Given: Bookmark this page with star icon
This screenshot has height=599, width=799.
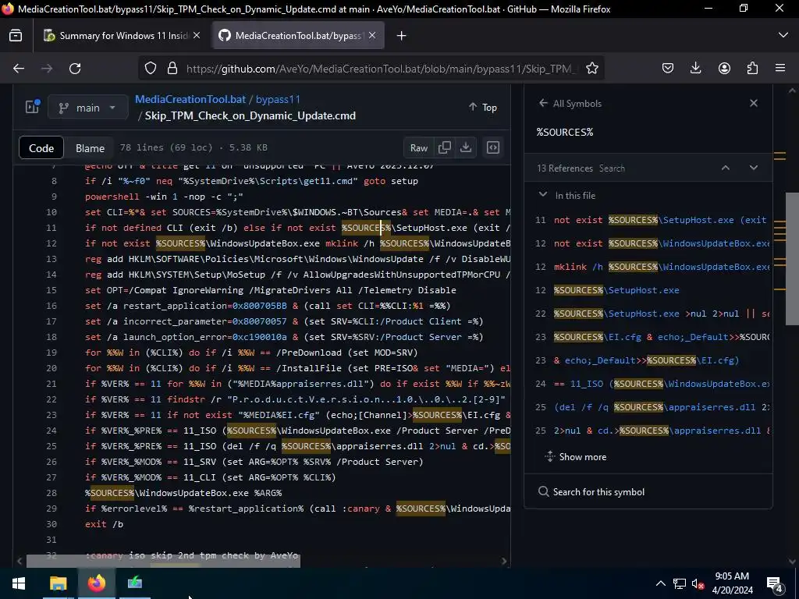Looking at the screenshot, I should (x=591, y=69).
